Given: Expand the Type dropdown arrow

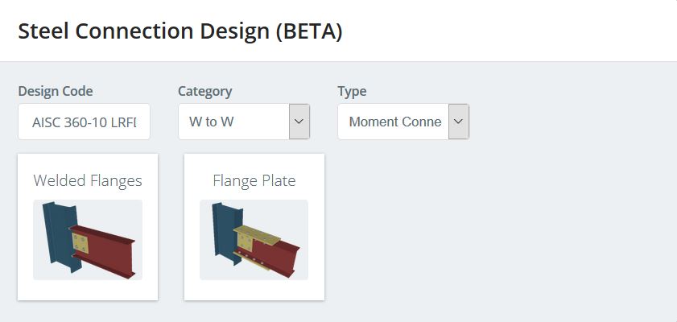Looking at the screenshot, I should click(x=459, y=122).
